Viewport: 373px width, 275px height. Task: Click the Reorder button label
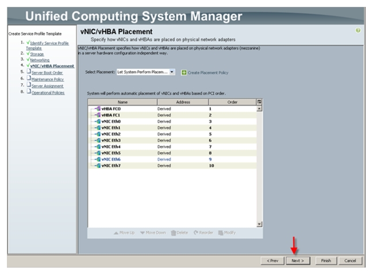tap(206, 233)
